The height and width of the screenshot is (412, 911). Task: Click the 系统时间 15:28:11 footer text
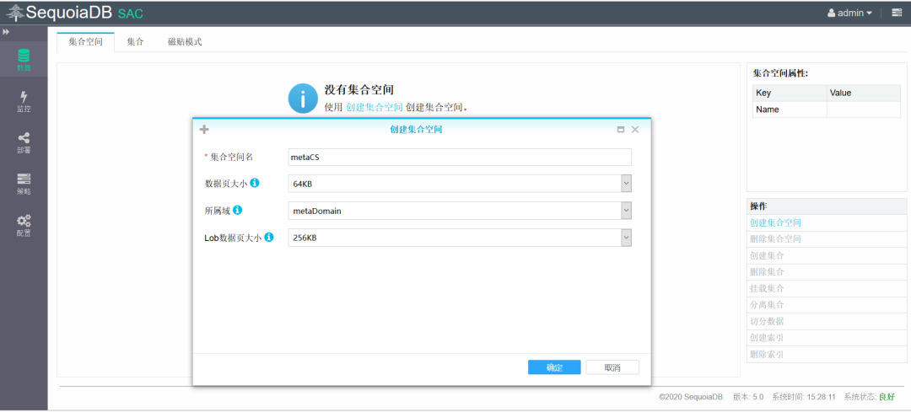804,397
